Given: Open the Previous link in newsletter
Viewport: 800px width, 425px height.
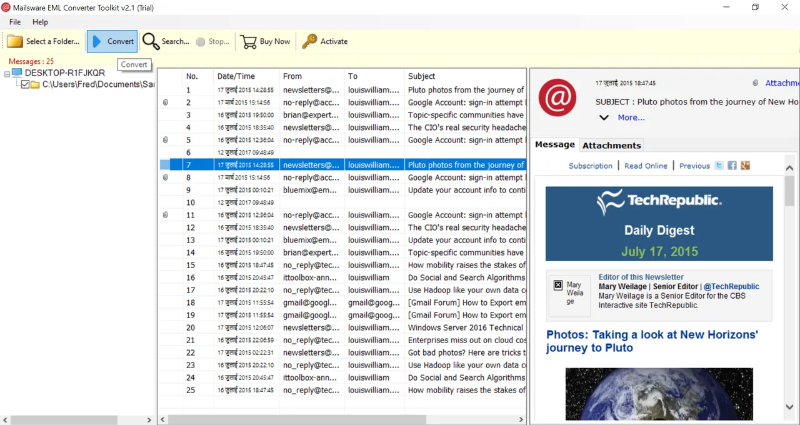Looking at the screenshot, I should pos(694,166).
